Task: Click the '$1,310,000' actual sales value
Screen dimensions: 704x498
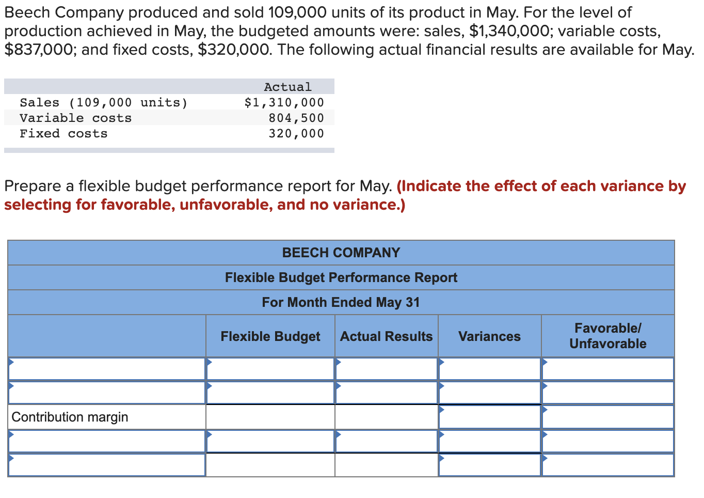Action: pyautogui.click(x=284, y=102)
